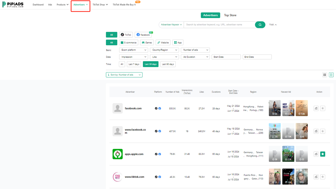
Task: Switch to the Advertisers tab
Action: tap(211, 15)
